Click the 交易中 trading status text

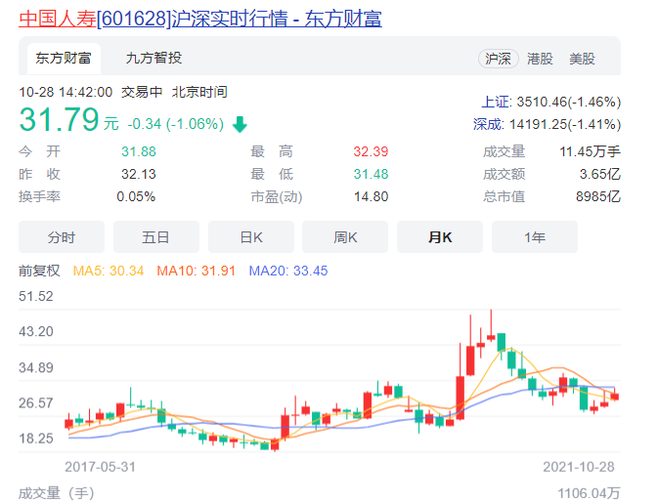click(x=142, y=92)
